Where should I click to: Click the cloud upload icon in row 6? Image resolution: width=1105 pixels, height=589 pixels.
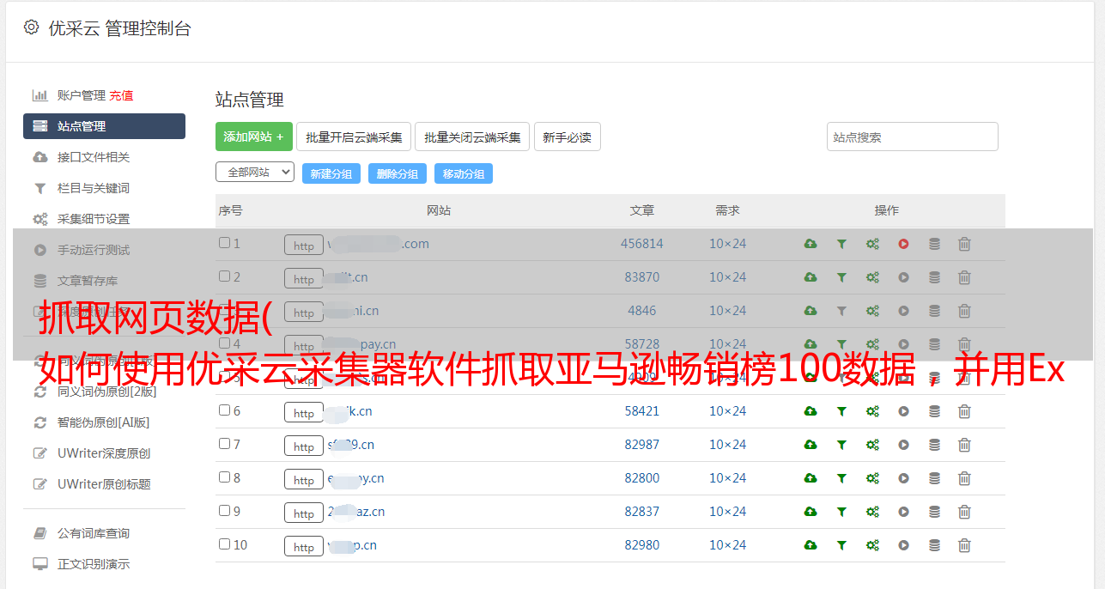pyautogui.click(x=811, y=411)
